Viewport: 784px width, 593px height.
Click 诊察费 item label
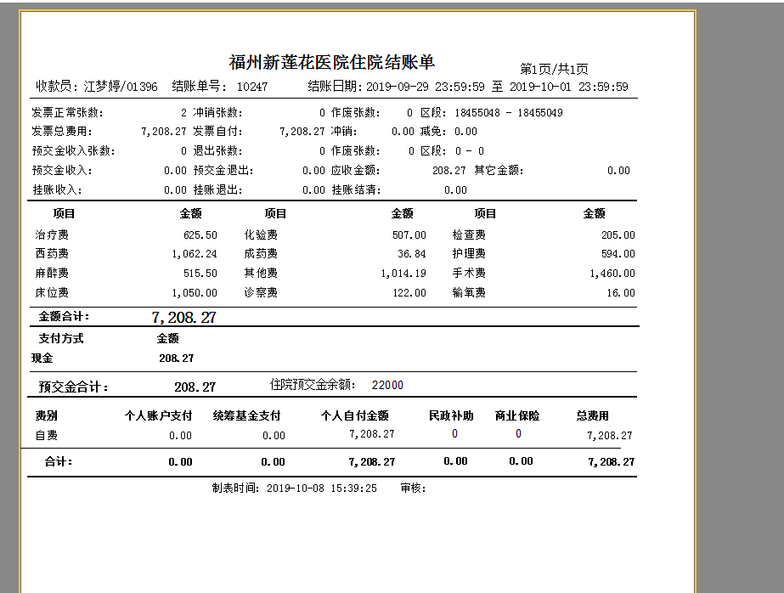pyautogui.click(x=261, y=293)
